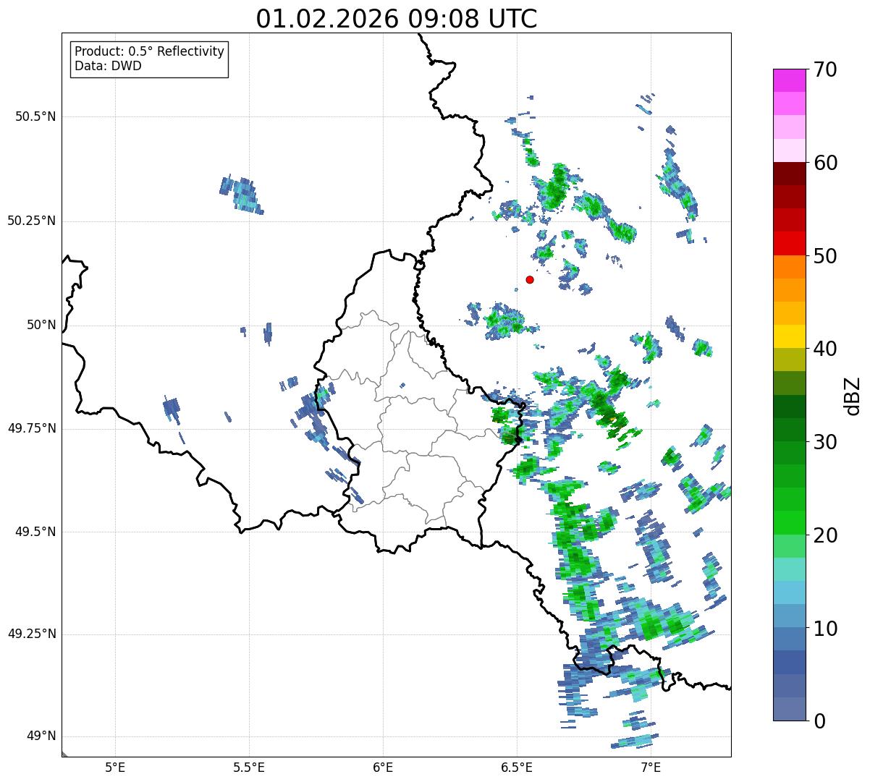The width and height of the screenshot is (870, 782).
Task: Click the isolated radar echo near 5.5°E 50.3°N
Action: [x=242, y=194]
